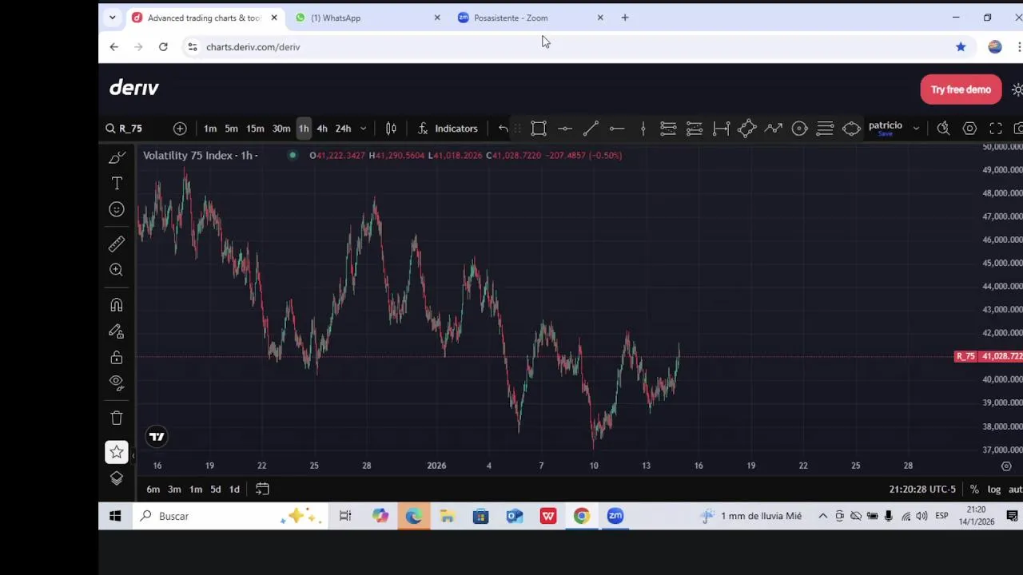Open the object tree layers icon

pos(117,478)
